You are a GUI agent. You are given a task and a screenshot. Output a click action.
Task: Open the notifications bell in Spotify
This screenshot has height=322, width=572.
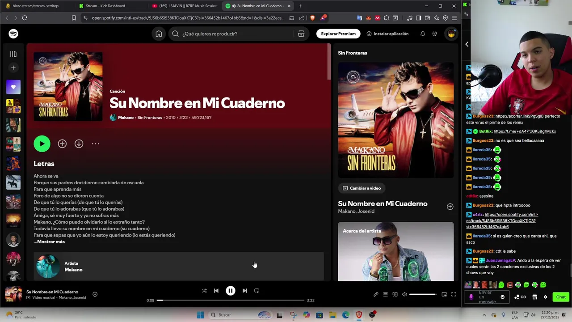coord(422,34)
